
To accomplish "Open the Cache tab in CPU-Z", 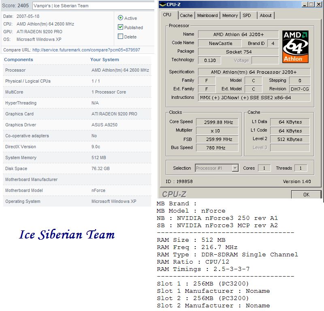I will click(186, 15).
